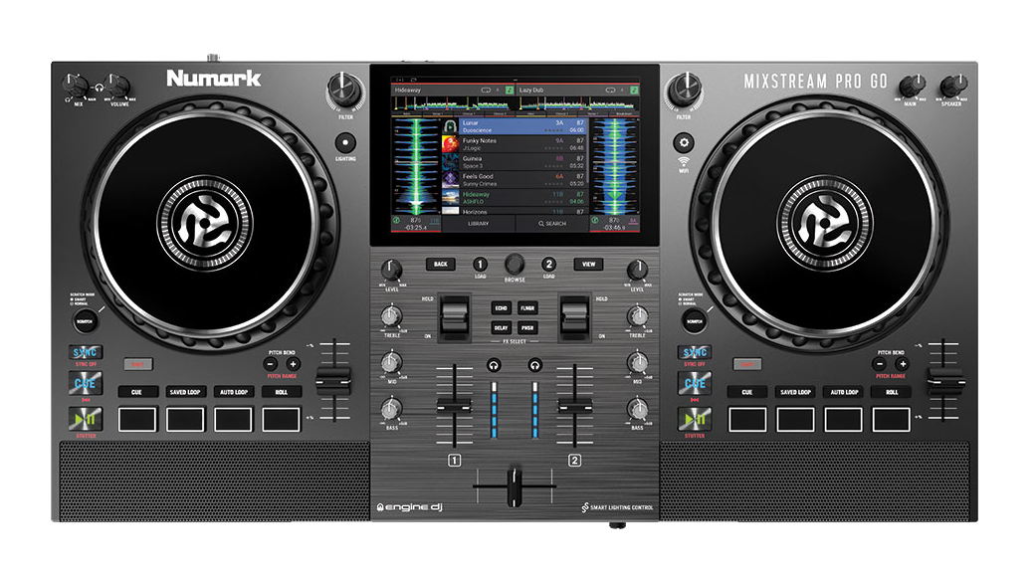Open the Library tab on the touchscreen
The image size is (1036, 573).
478,224
